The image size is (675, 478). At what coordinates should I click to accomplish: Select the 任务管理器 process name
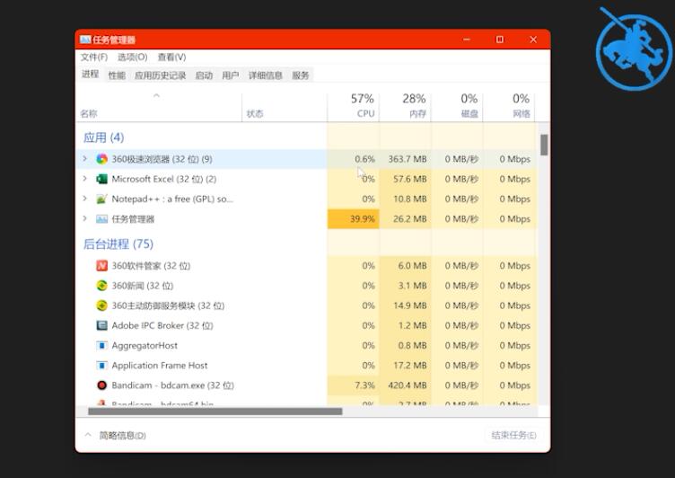point(133,219)
